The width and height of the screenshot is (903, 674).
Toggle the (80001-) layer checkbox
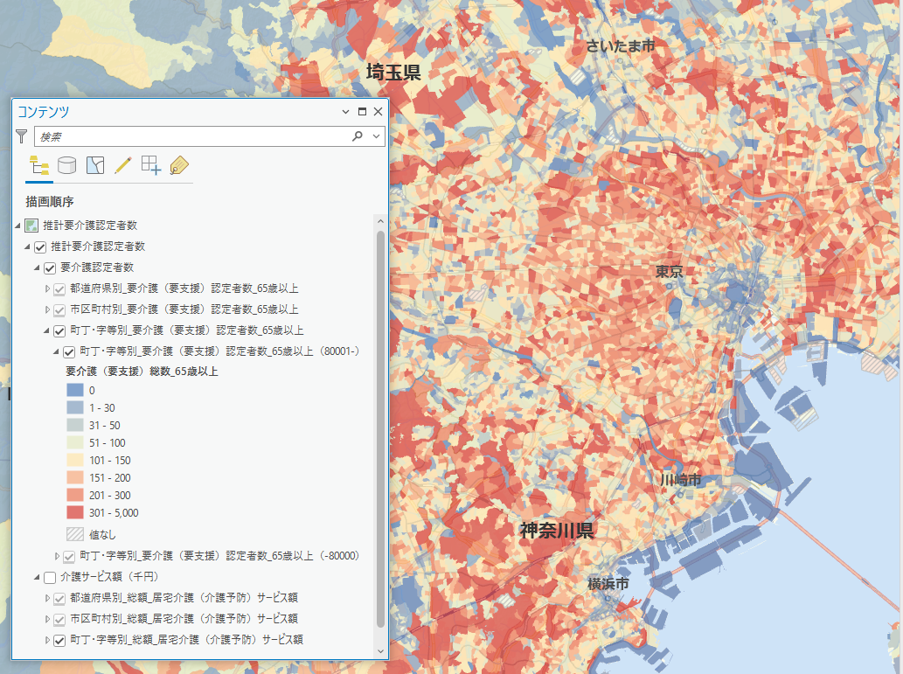pos(69,352)
